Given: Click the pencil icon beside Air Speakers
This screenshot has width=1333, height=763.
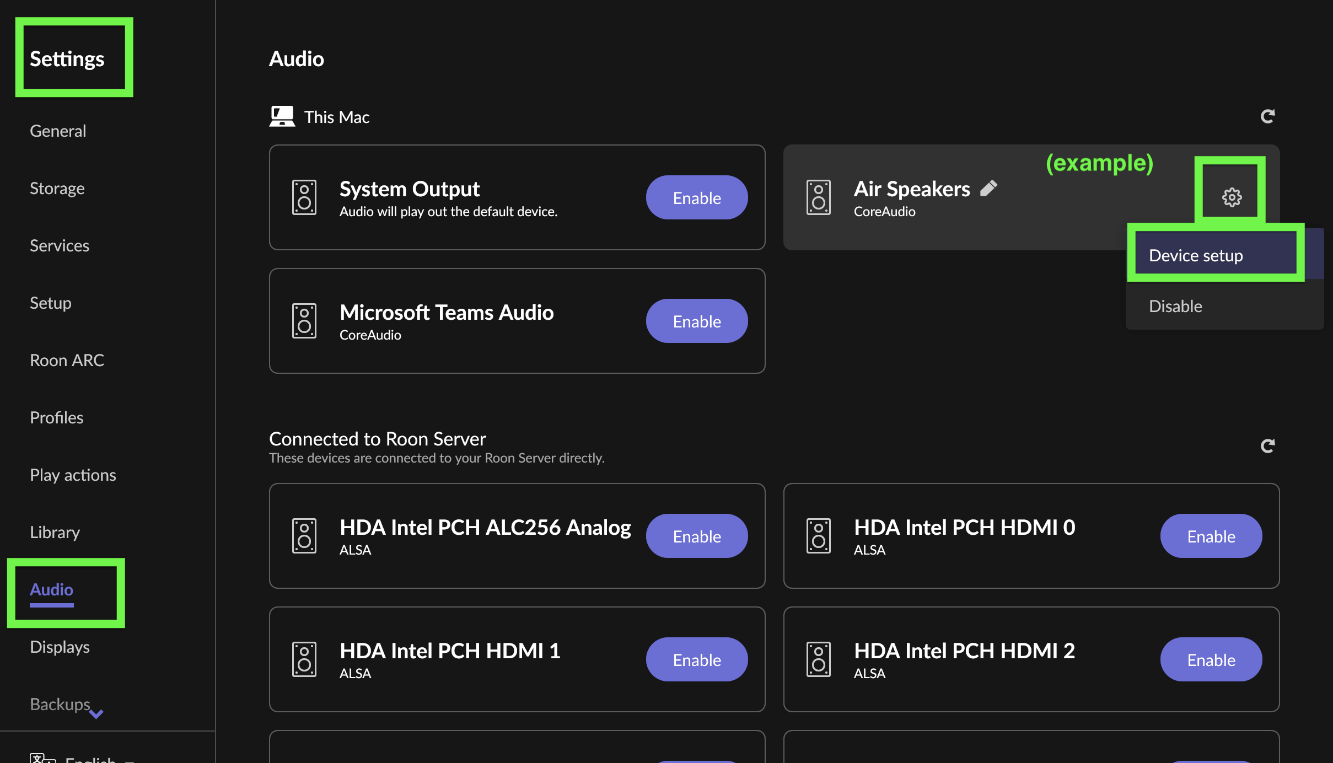Looking at the screenshot, I should [x=988, y=189].
